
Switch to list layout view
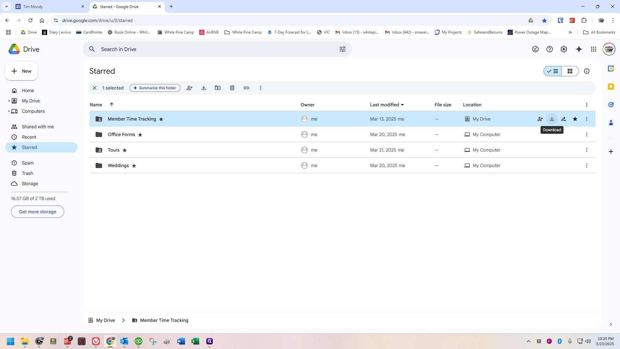553,71
